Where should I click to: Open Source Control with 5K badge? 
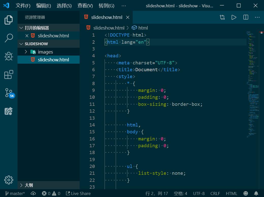9,93
